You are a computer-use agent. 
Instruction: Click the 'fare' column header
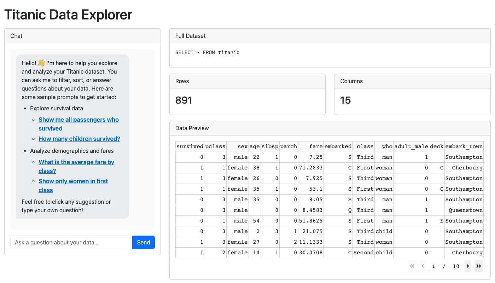point(315,146)
